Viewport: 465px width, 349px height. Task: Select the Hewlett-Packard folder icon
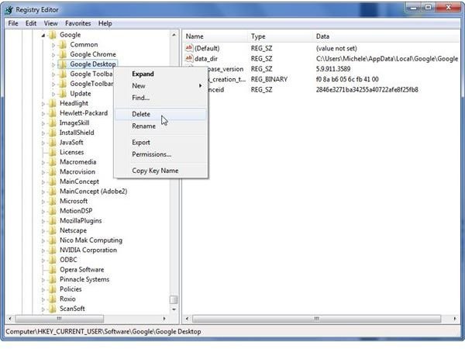[x=53, y=113]
